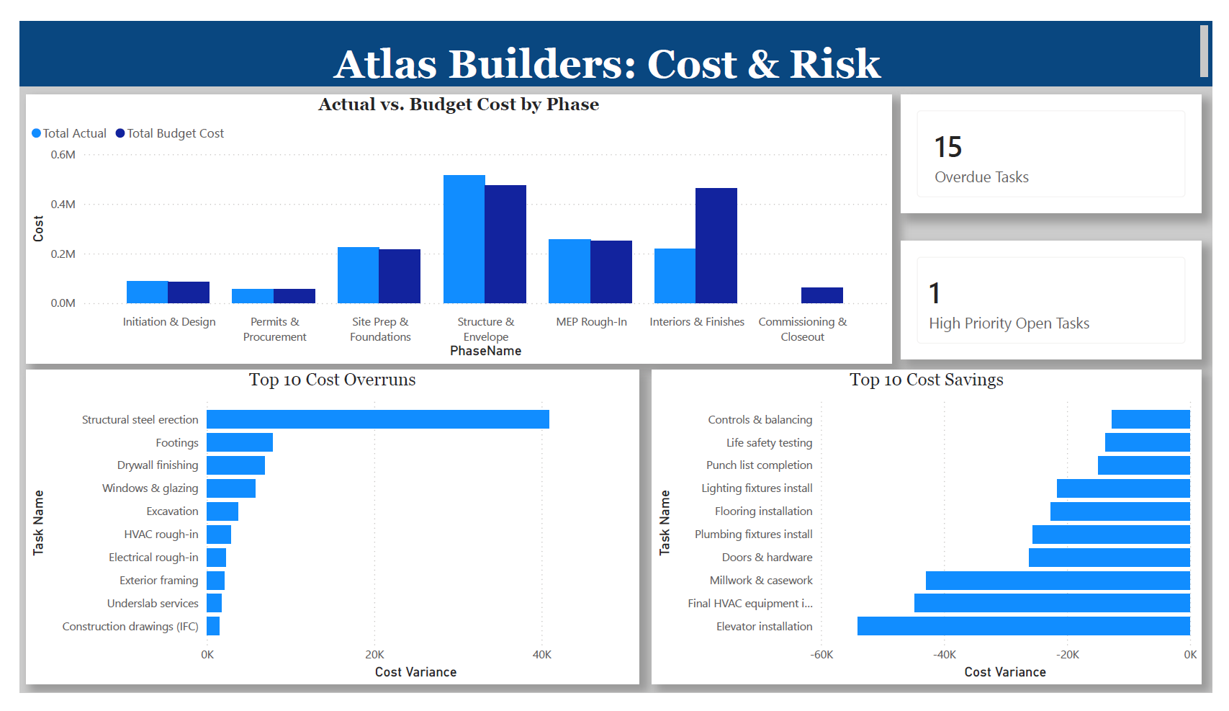The width and height of the screenshot is (1229, 711).
Task: Select the Structure & Envelope Total Actual bar
Action: point(464,239)
